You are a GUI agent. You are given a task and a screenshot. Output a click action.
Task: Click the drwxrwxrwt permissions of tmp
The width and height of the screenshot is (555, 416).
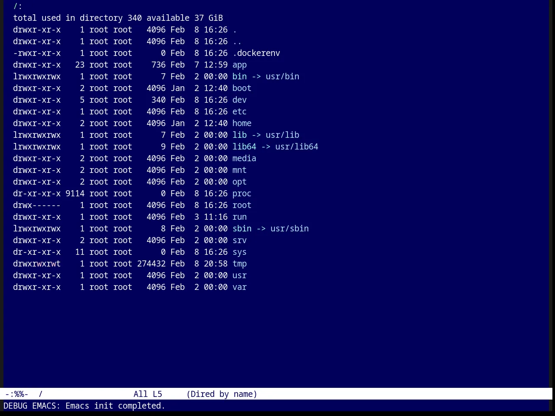coord(37,264)
